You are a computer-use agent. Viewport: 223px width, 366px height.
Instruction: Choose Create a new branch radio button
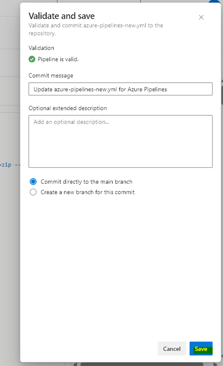point(33,192)
